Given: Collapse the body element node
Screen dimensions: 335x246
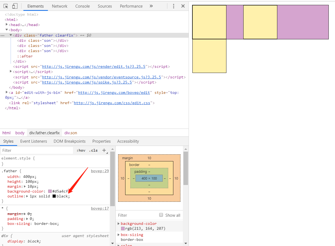Looking at the screenshot, I should pyautogui.click(x=7, y=30).
